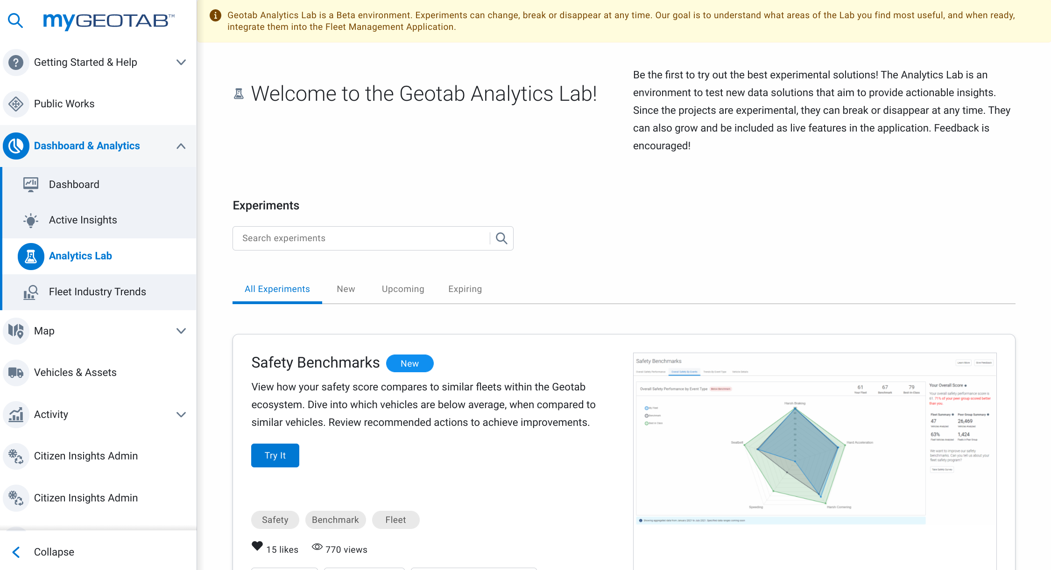Click the first Citizen Insights Admin label
The image size is (1051, 570).
[x=86, y=456]
